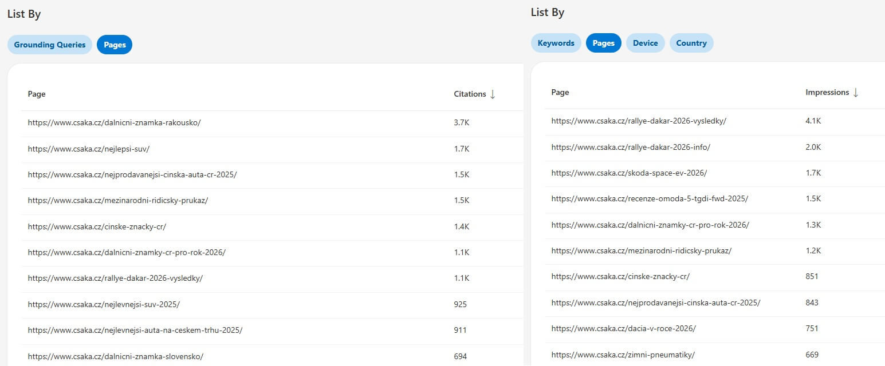Open the dalnicni-znamka-rakousko page link
The width and height of the screenshot is (885, 366).
114,123
